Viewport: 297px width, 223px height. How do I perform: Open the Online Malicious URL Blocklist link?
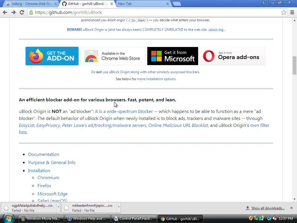pos(178,125)
